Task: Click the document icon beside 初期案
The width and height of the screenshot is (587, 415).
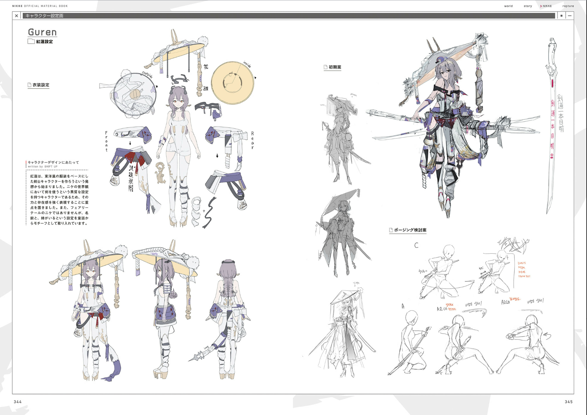Action: click(x=326, y=67)
